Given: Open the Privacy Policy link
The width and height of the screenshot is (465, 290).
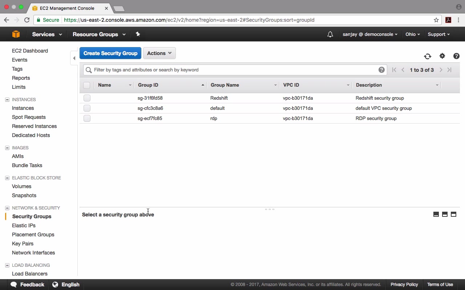Looking at the screenshot, I should [x=404, y=285].
